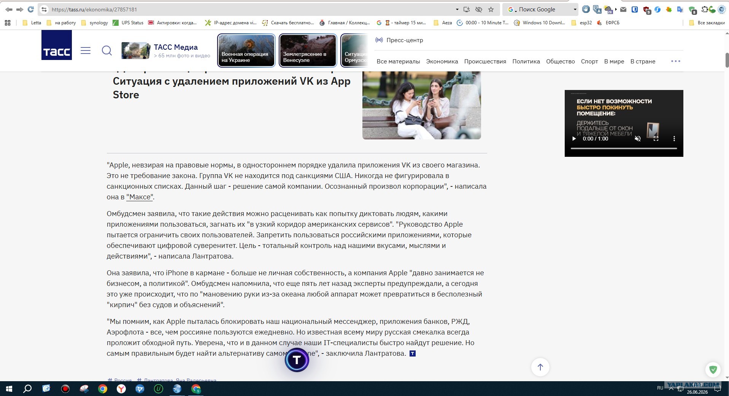
Task: Play the embedded safety video
Action: (x=574, y=139)
